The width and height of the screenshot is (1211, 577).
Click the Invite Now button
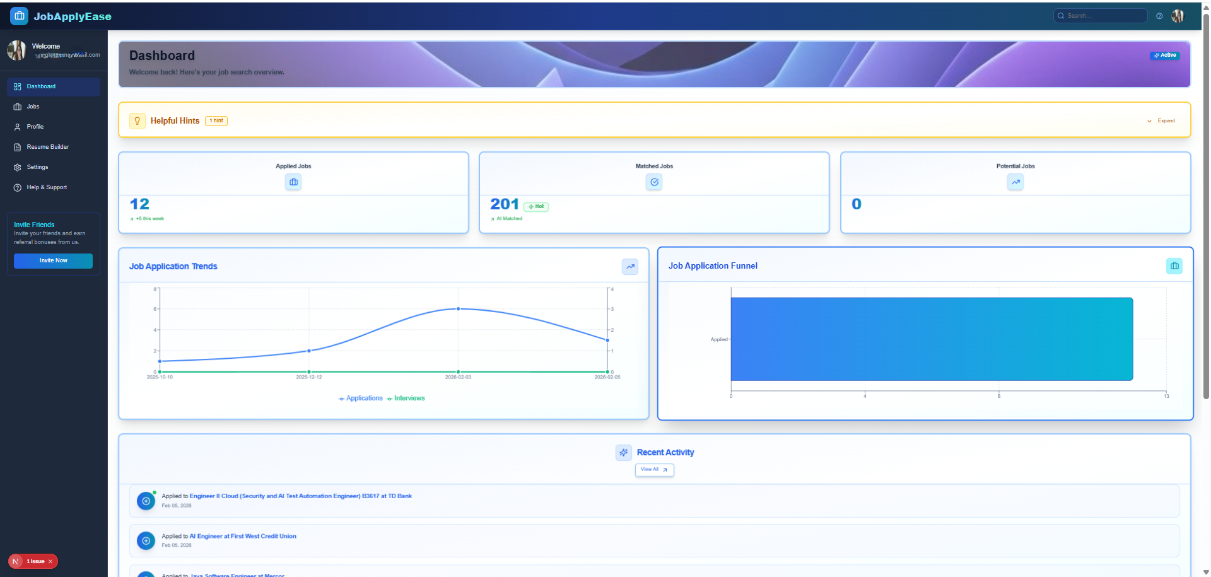coord(53,260)
